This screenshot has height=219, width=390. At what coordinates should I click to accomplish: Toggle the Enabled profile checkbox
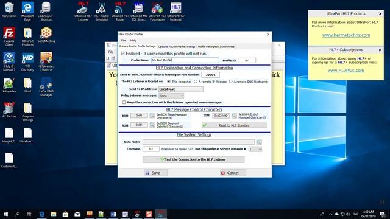[x=122, y=54]
